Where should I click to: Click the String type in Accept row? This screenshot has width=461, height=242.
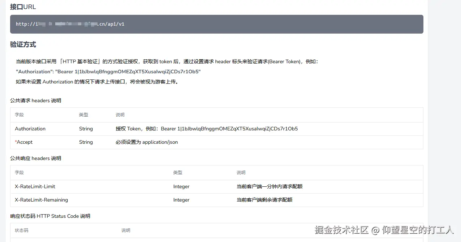tap(86, 142)
